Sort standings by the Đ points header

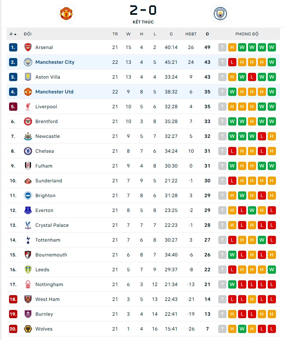[x=207, y=34]
